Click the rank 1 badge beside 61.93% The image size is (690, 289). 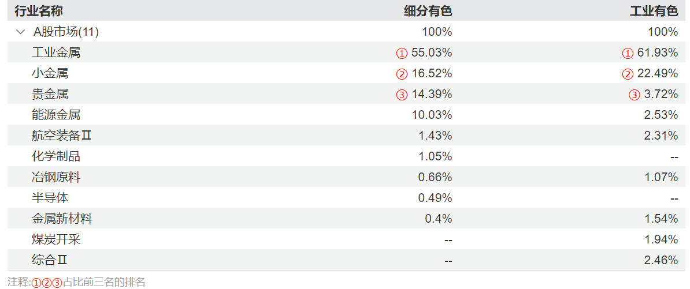coord(628,53)
